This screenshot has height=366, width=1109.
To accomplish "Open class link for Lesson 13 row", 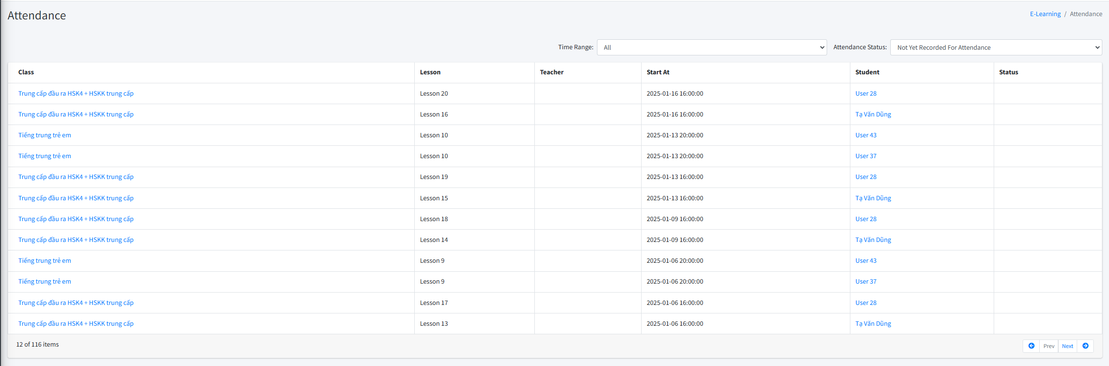I will pos(76,324).
